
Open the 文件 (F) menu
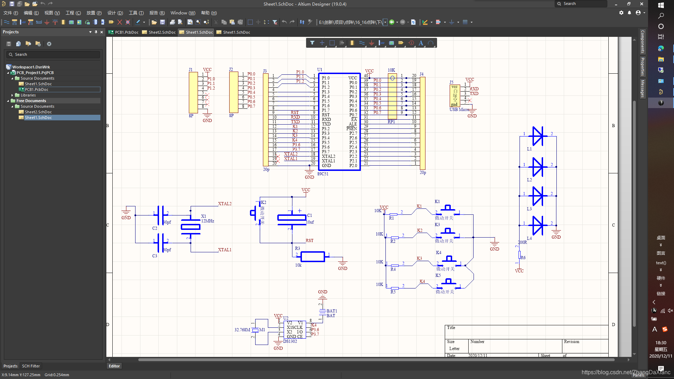[x=11, y=13]
